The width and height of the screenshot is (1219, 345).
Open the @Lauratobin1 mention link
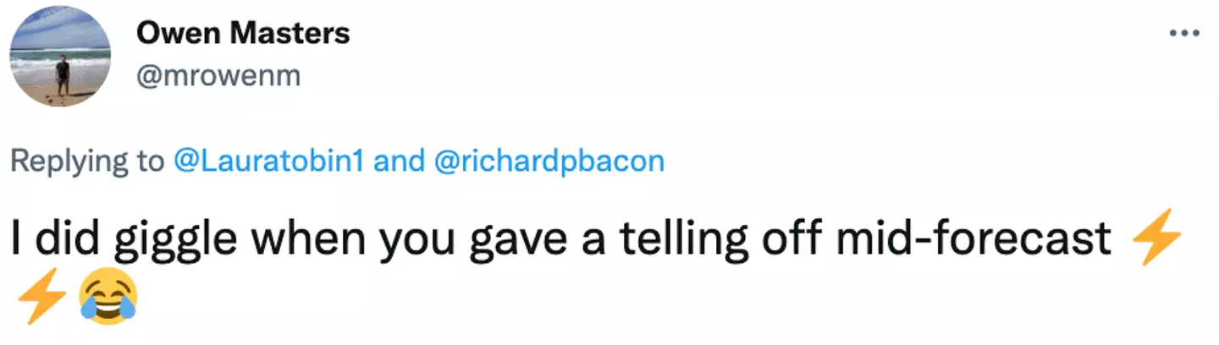(268, 162)
